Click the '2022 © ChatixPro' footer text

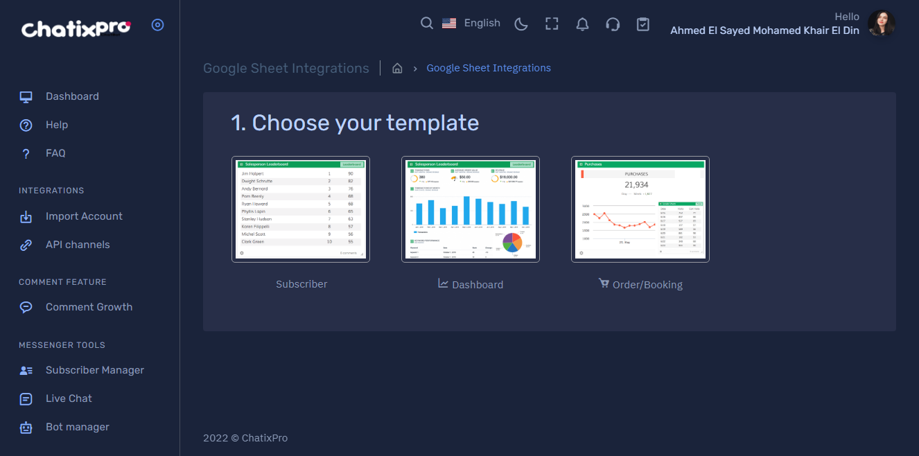(245, 438)
